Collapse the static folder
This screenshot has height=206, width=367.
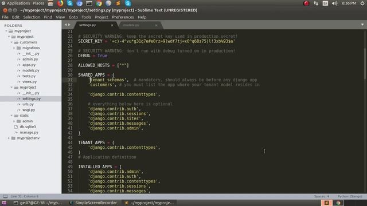[11, 116]
